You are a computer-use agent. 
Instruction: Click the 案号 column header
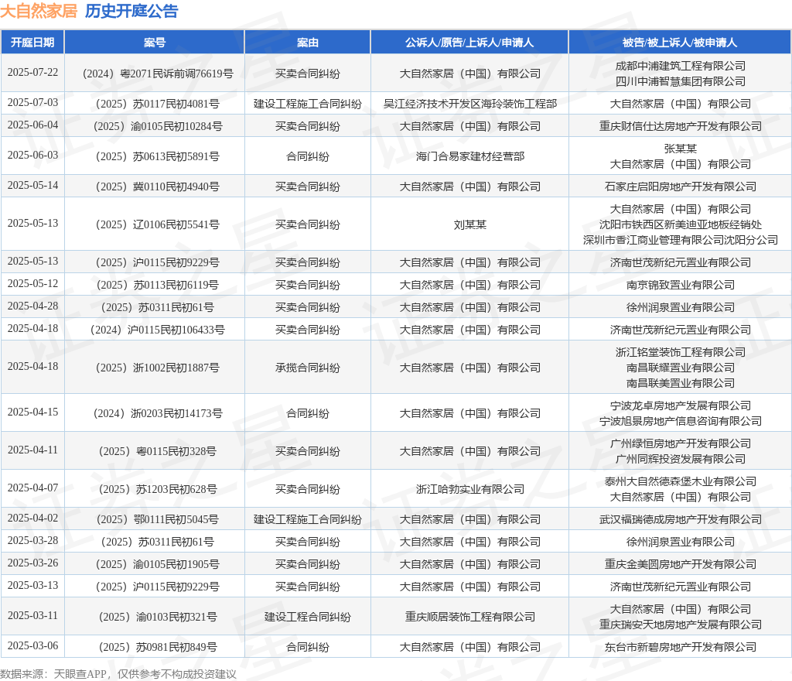point(155,43)
